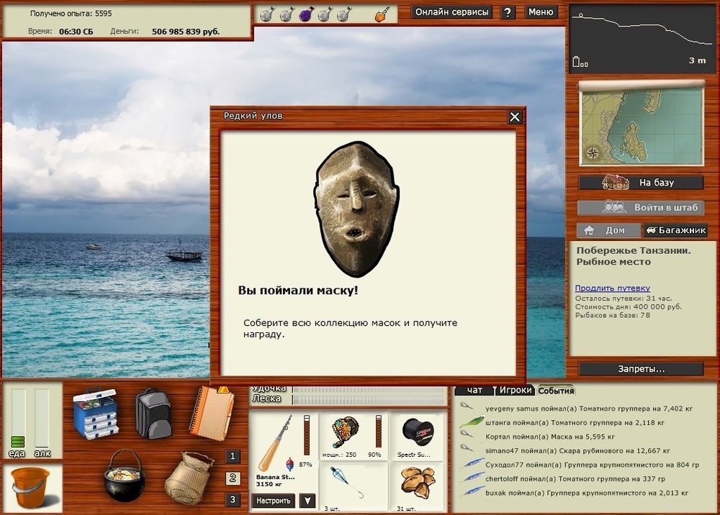Click the Кортал поймал(а) Маска event
The height and width of the screenshot is (515, 720).
tap(549, 437)
